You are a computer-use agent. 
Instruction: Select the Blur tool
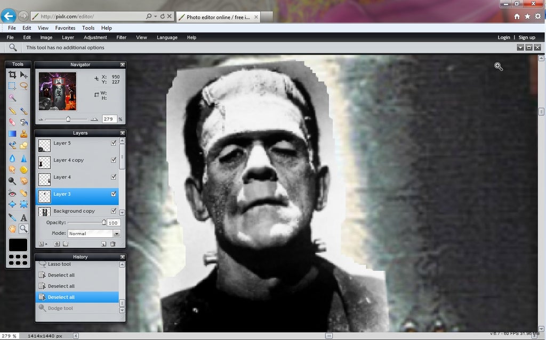tap(12, 159)
